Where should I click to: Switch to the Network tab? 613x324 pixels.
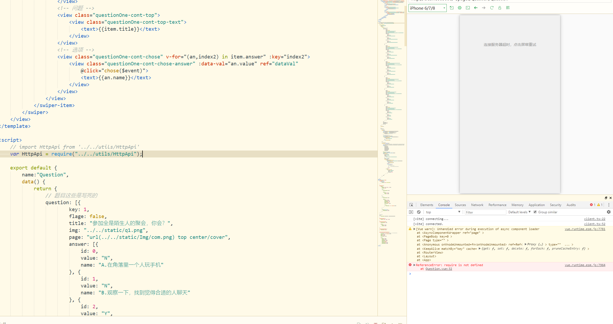(477, 205)
